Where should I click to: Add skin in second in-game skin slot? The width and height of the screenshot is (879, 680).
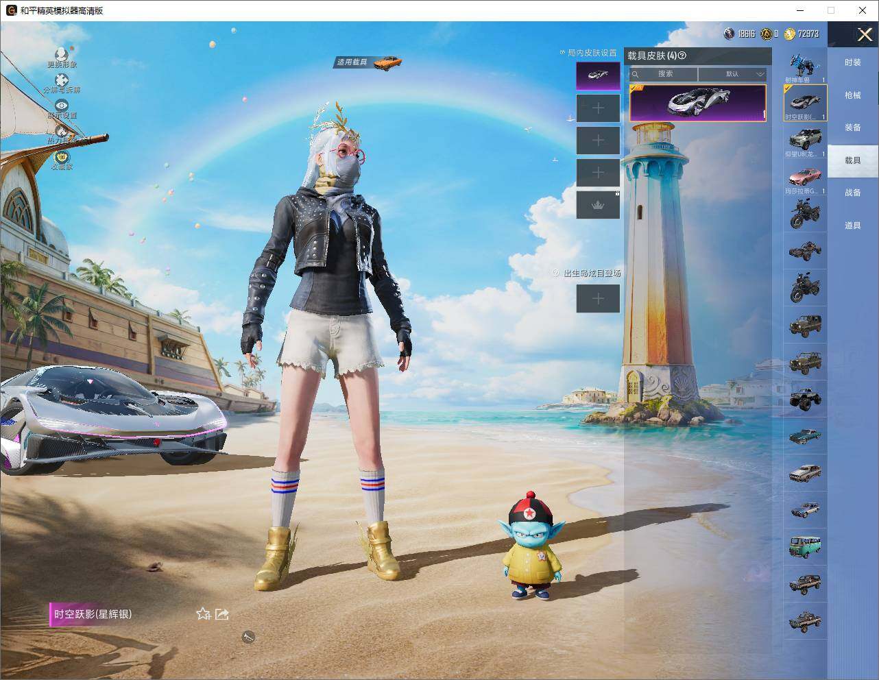click(598, 108)
